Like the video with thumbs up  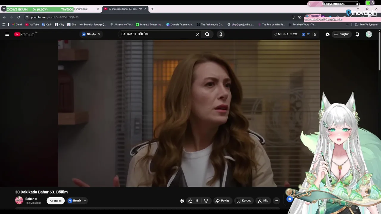[193, 201]
